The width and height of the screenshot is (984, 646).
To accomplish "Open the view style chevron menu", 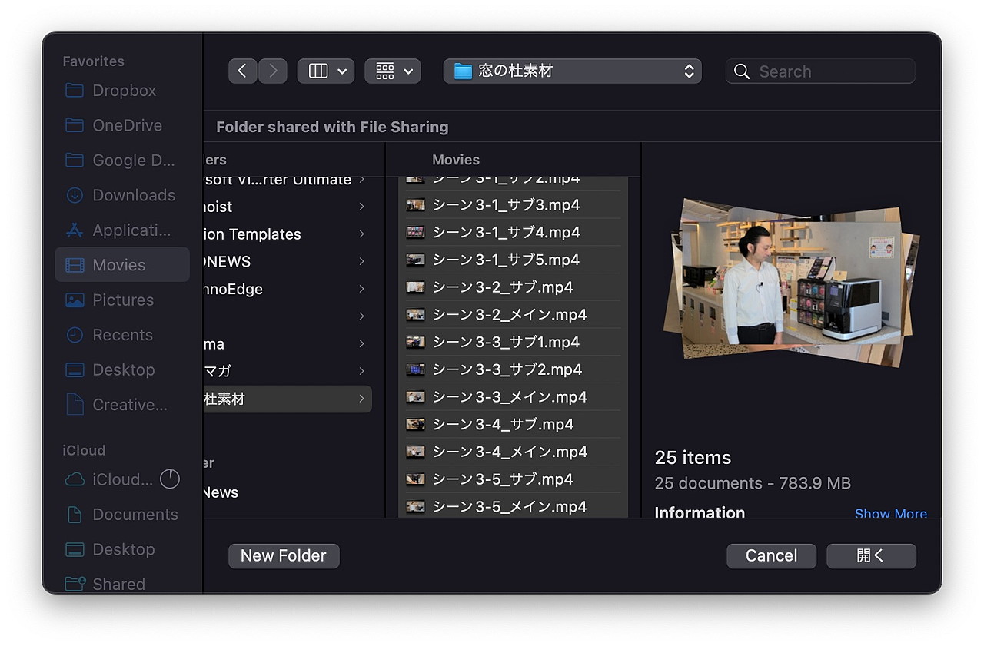I will coord(342,71).
